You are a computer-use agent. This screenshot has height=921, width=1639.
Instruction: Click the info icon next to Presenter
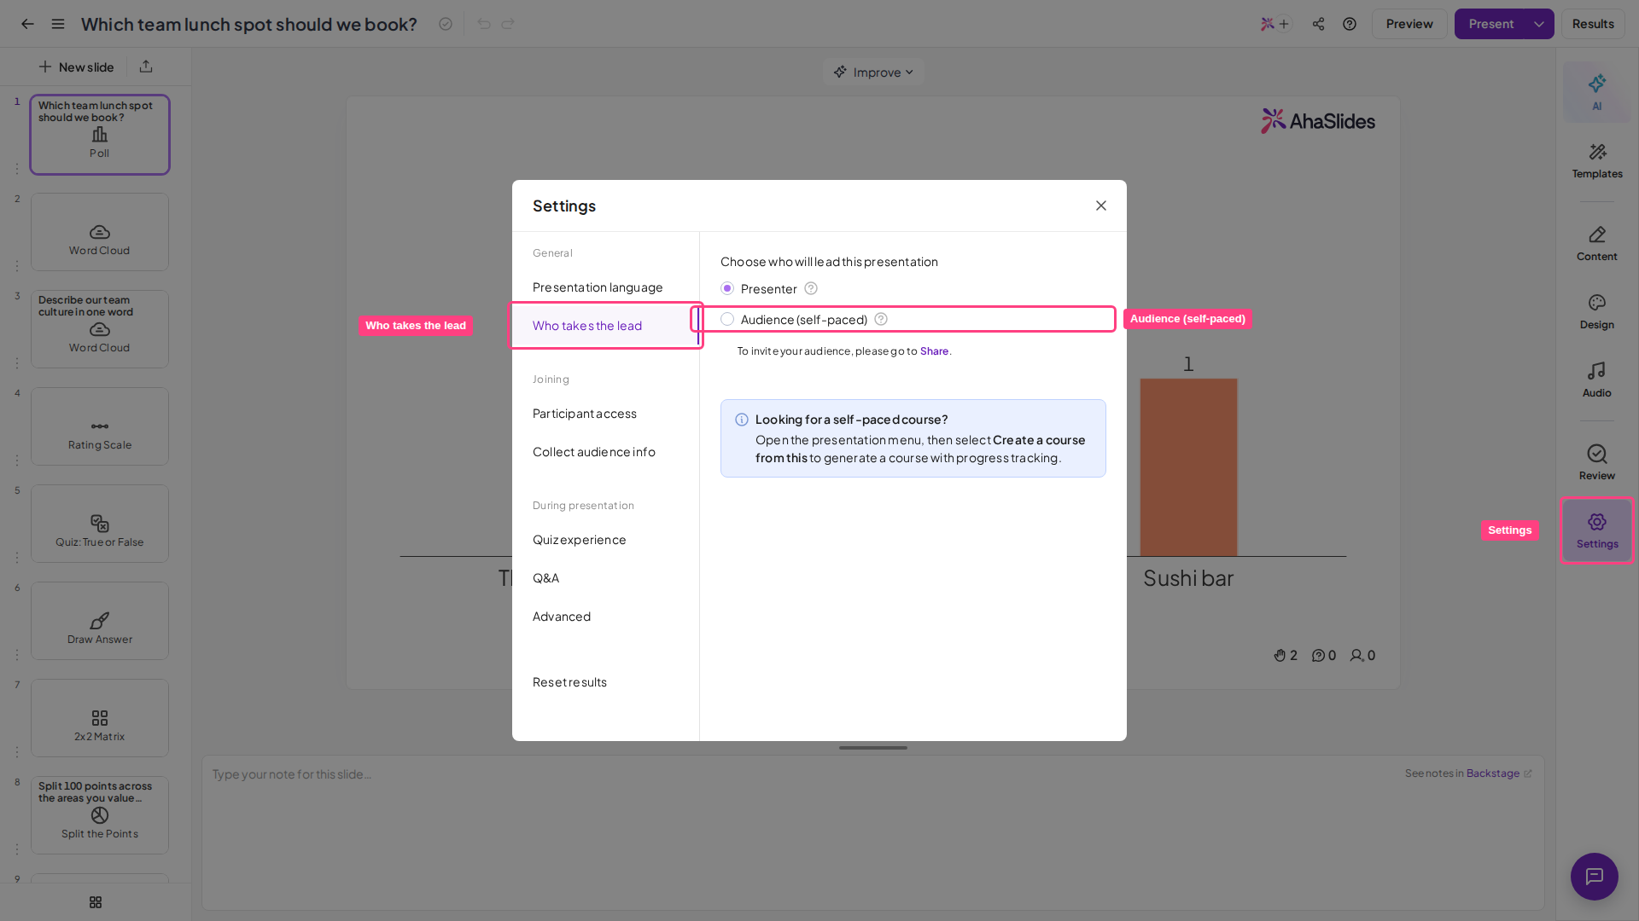coord(811,289)
